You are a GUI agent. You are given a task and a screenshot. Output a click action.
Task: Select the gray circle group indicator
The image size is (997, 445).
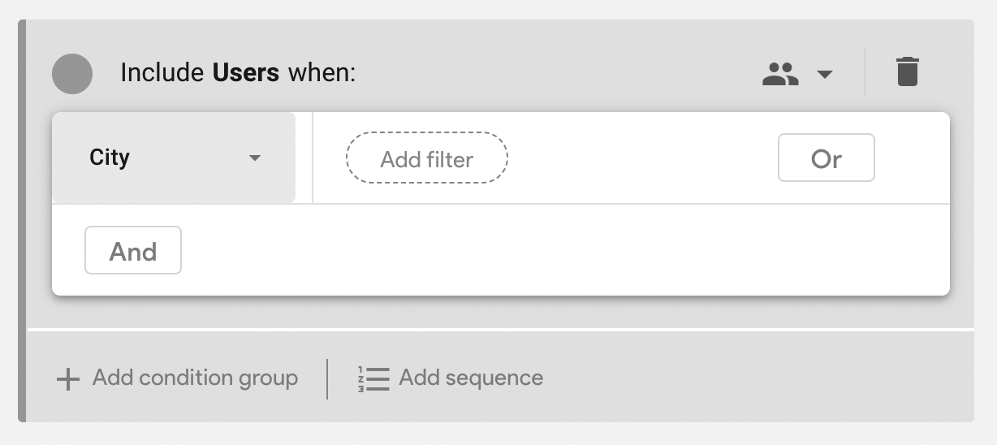pos(72,74)
